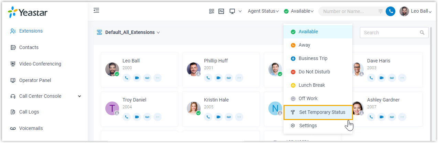Open voicemail icon on Dave Haris card
The image size is (438, 143).
pos(392,78)
